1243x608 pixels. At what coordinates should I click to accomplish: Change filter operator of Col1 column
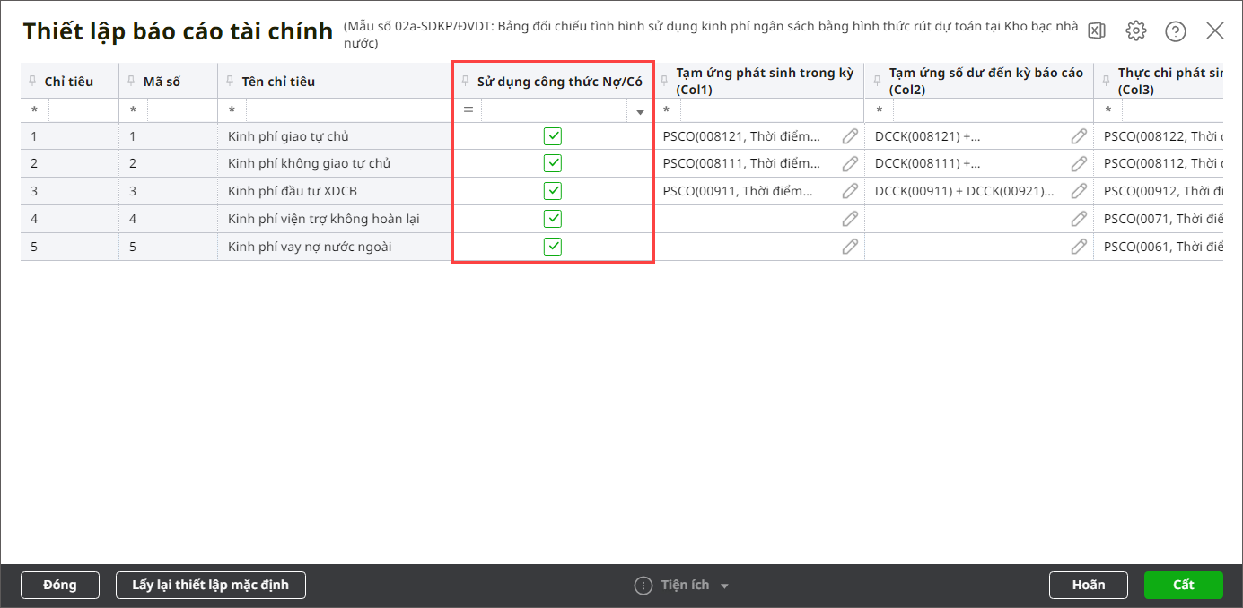(667, 110)
